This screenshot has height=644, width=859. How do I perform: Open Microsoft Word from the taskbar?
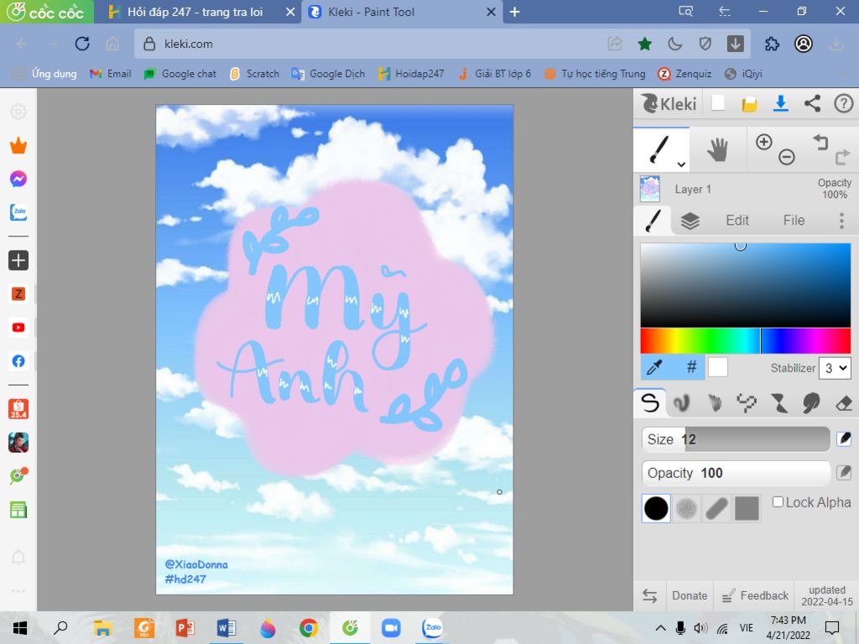(x=226, y=628)
